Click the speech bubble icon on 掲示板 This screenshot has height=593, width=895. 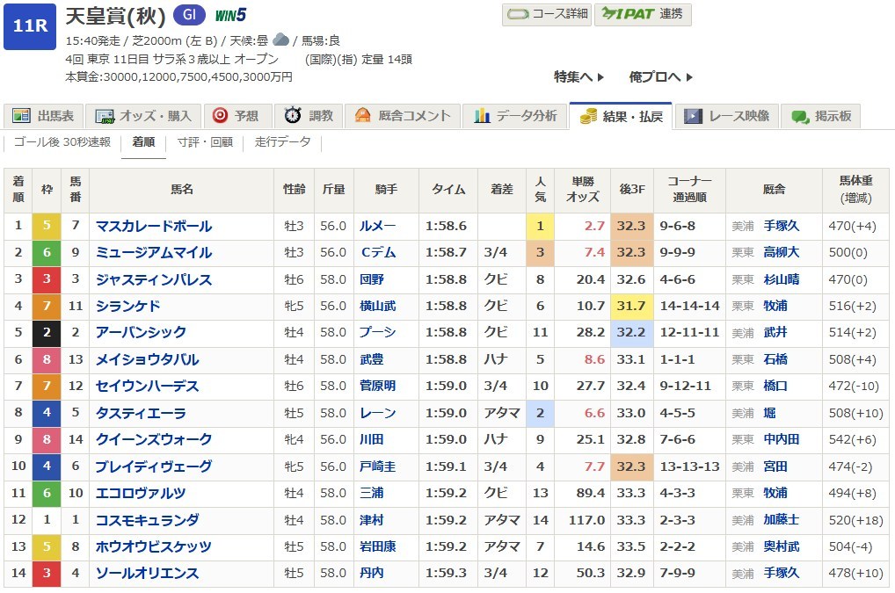[x=799, y=116]
